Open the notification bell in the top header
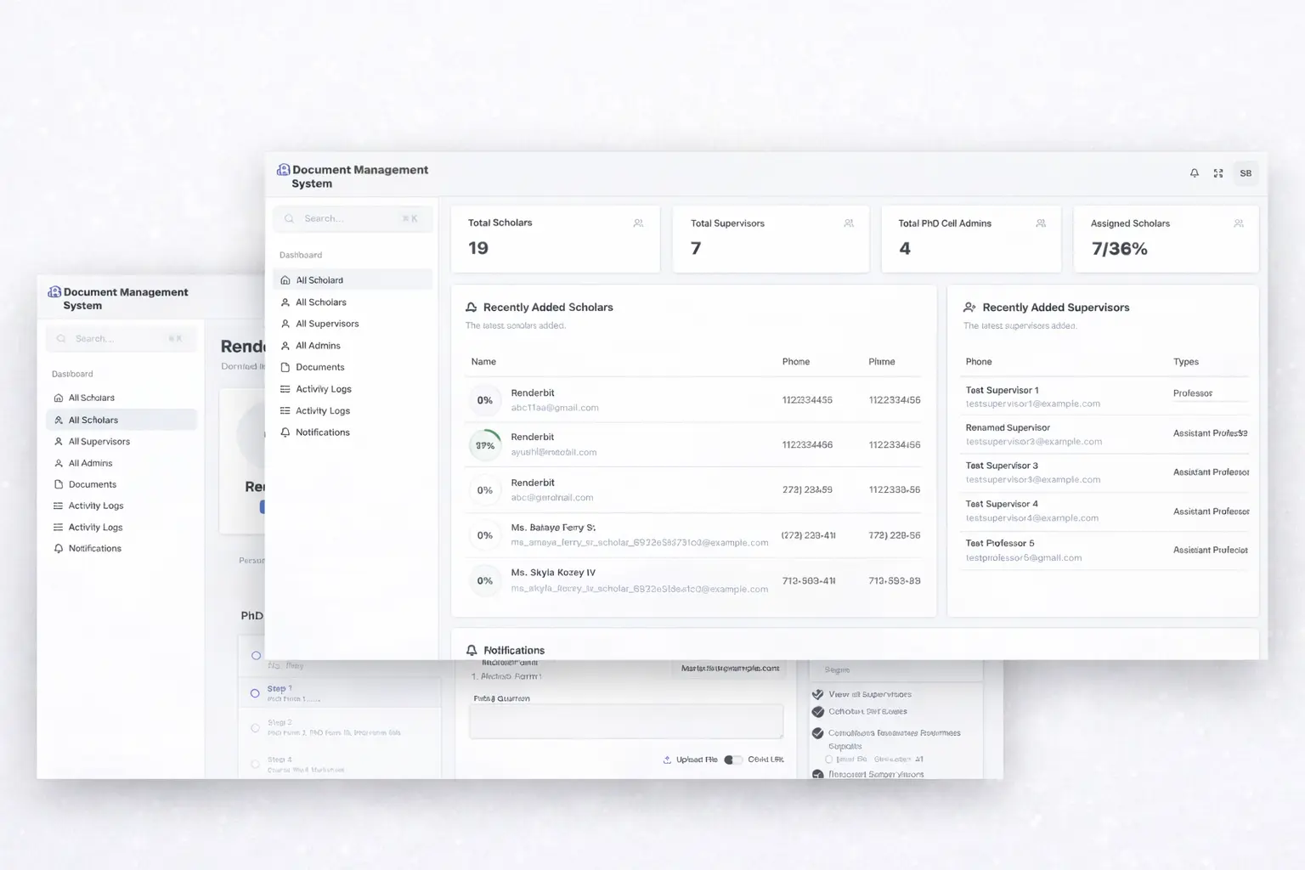1305x870 pixels. click(x=1194, y=173)
